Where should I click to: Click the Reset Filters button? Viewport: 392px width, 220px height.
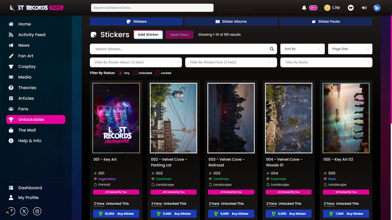pyautogui.click(x=179, y=35)
